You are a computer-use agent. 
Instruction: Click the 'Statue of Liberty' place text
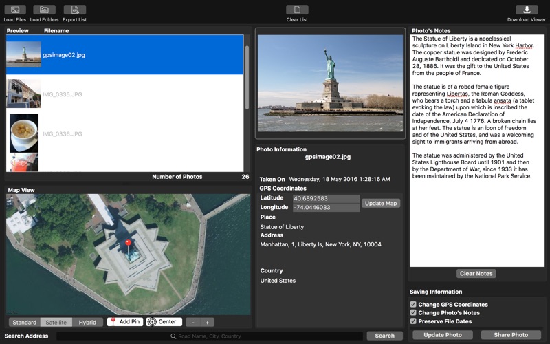pyautogui.click(x=282, y=227)
